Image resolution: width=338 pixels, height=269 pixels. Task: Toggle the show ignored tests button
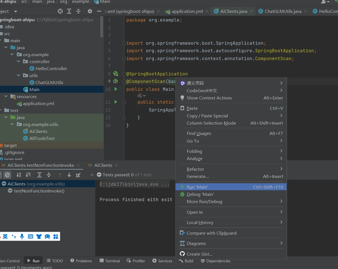coord(7,175)
